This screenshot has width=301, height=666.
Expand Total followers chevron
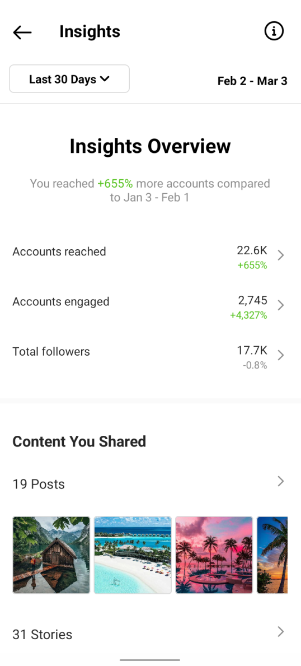[x=281, y=355]
